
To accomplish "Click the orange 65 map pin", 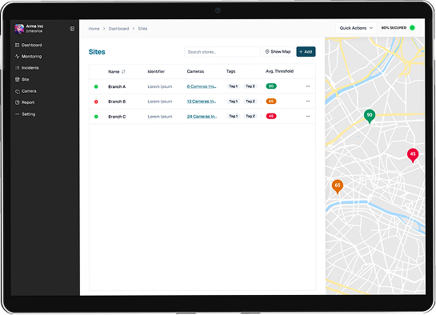I will tap(338, 186).
